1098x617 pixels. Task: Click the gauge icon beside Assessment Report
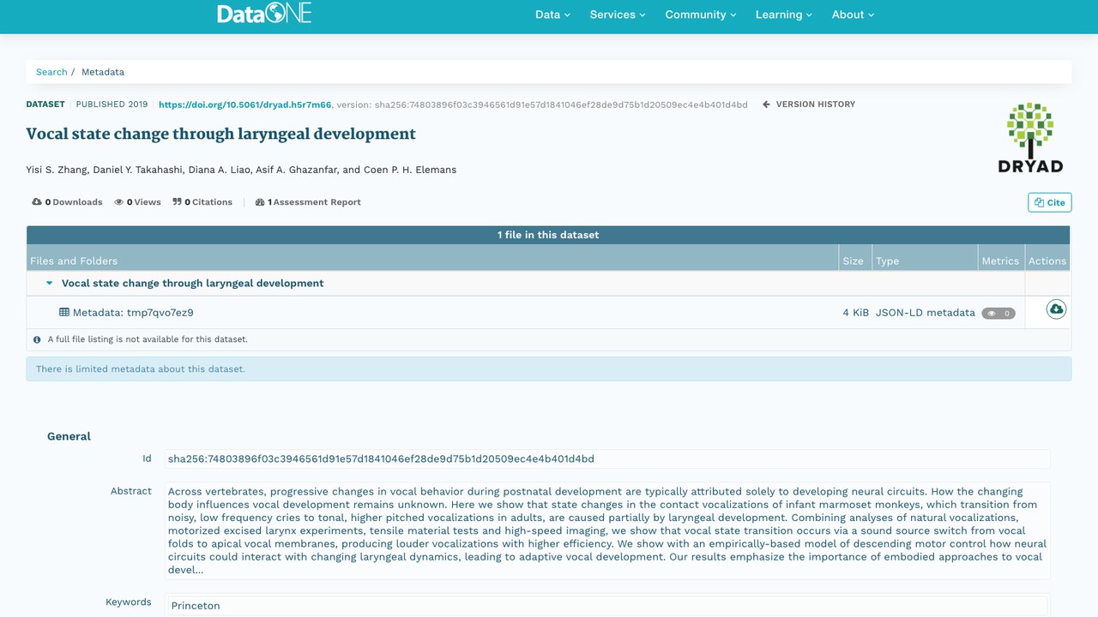click(x=260, y=202)
